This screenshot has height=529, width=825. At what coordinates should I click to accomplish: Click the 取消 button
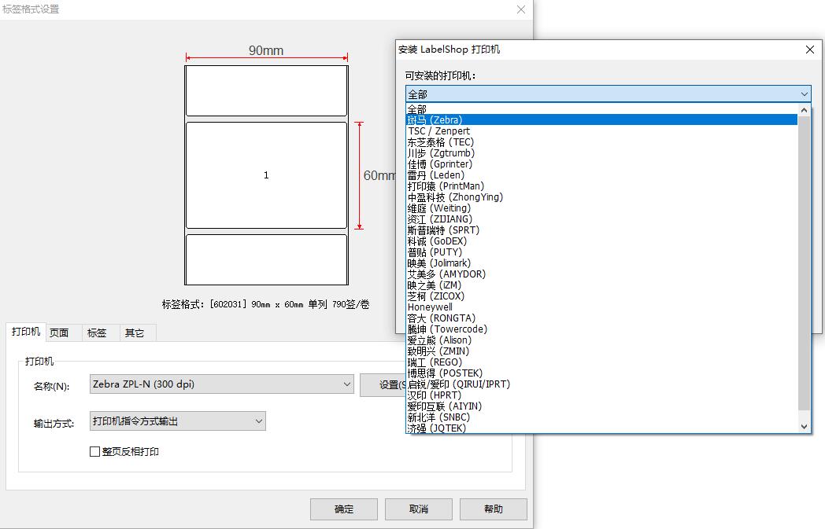(x=419, y=509)
